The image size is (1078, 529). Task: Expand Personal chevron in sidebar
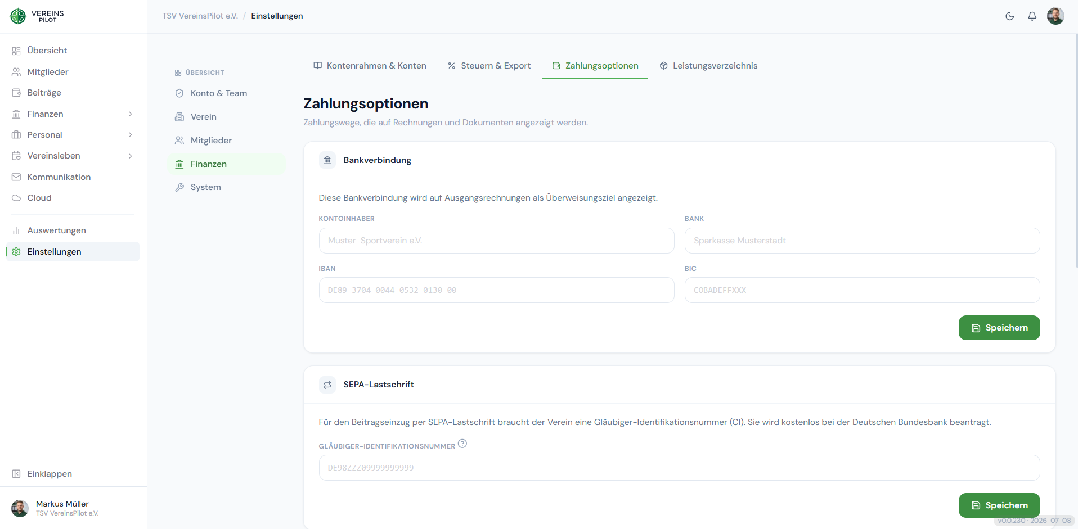click(131, 135)
